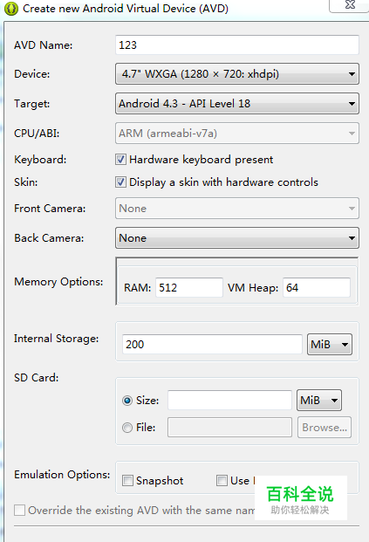Select the SD Card File radio button

click(127, 428)
